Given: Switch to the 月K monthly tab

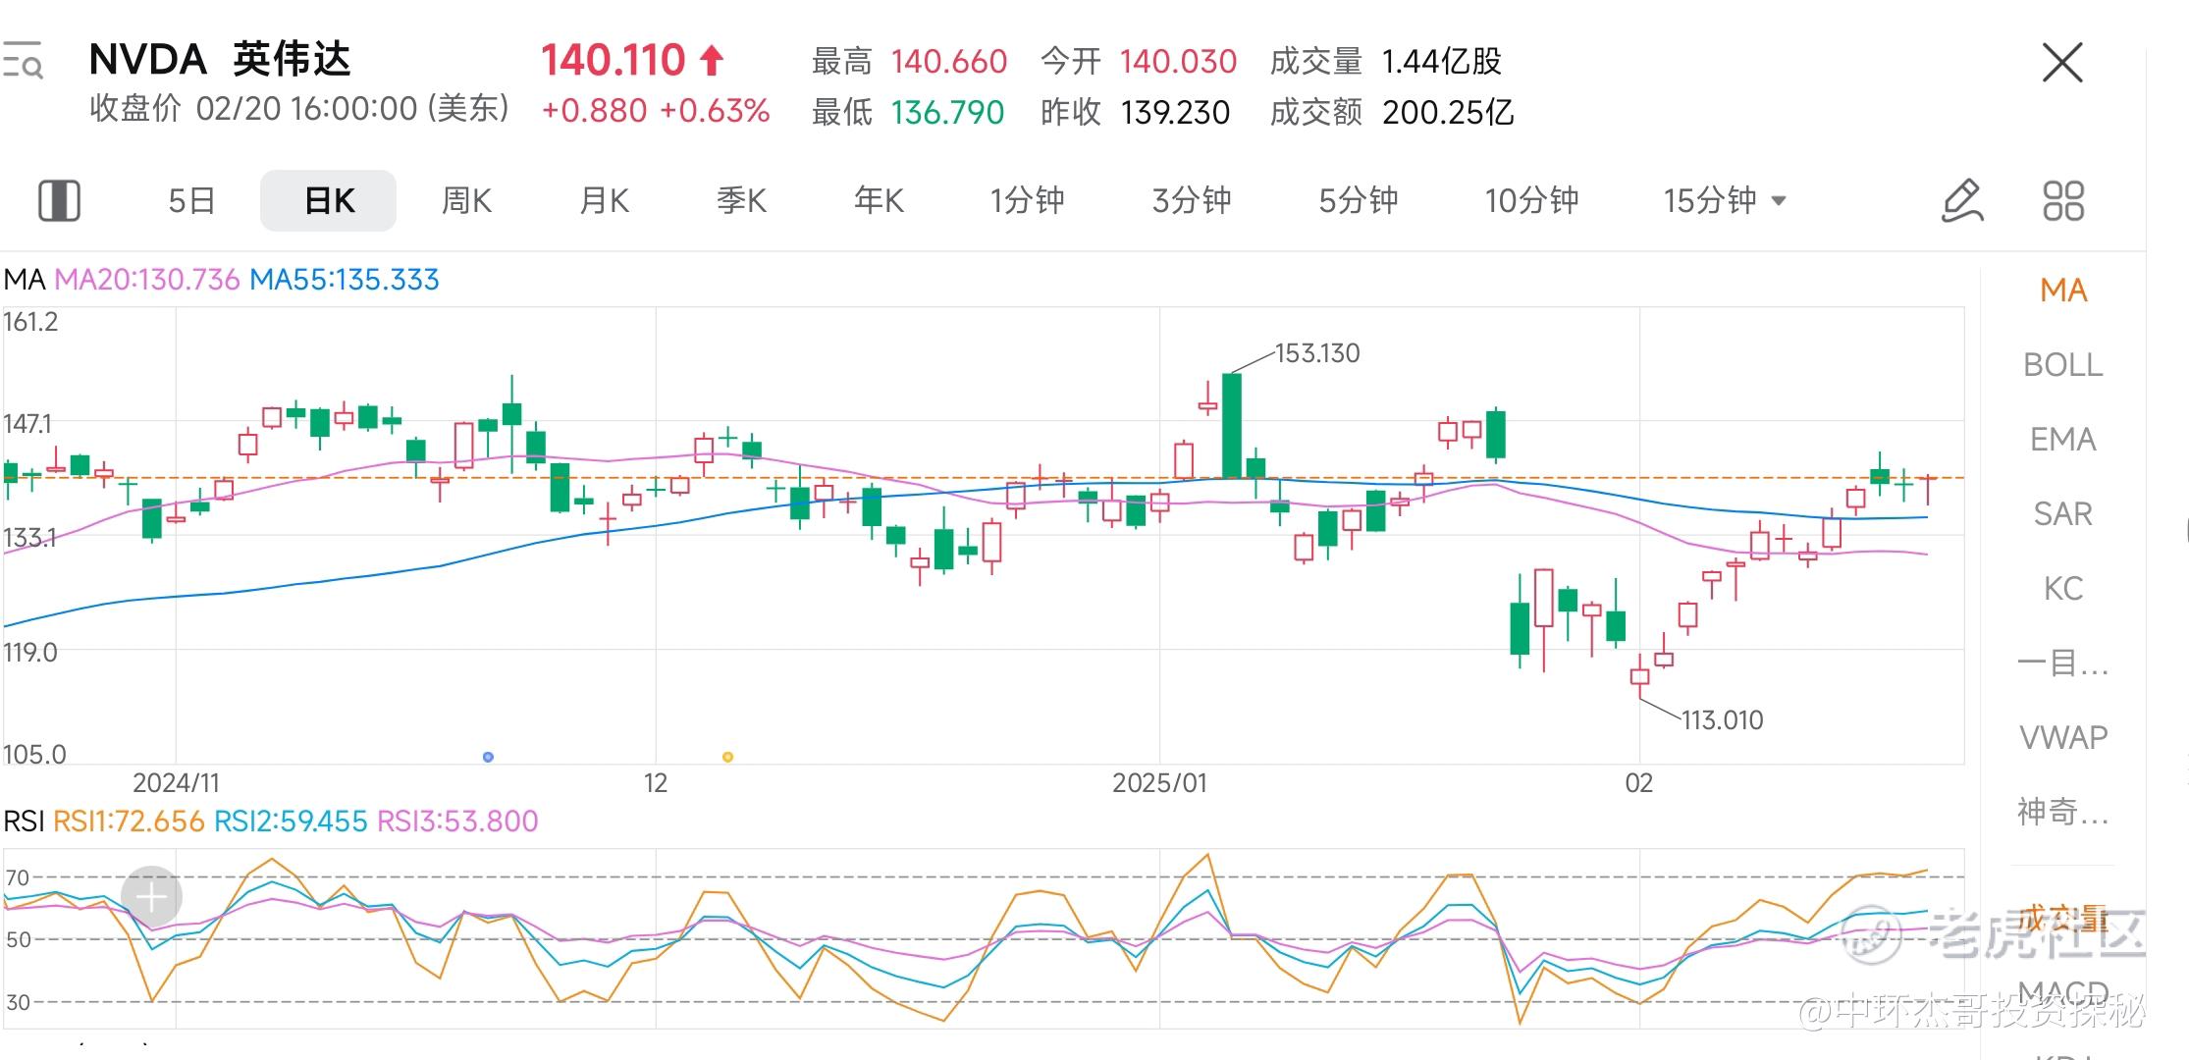Looking at the screenshot, I should tap(604, 201).
